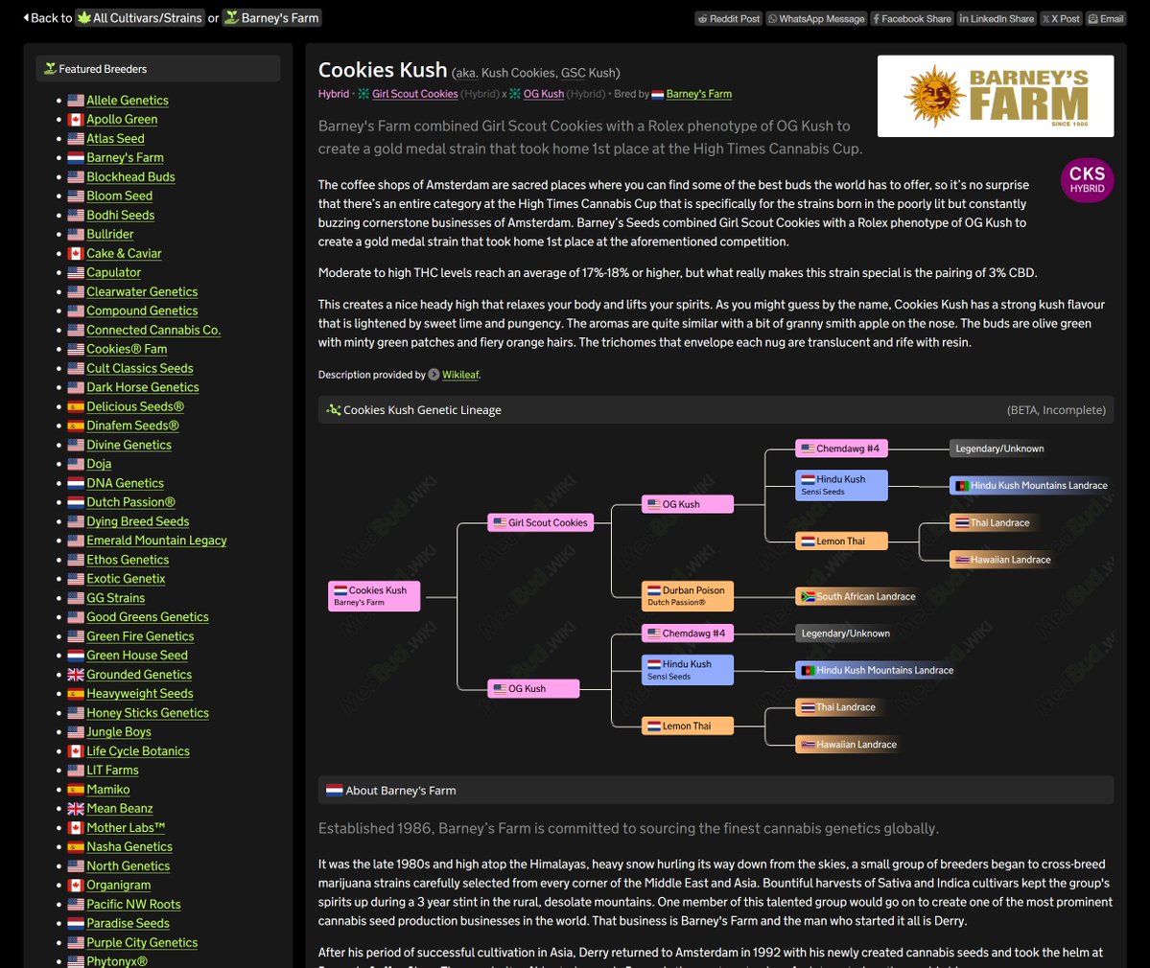
Task: Select Cookies Kush root node in lineage
Action: [x=374, y=596]
